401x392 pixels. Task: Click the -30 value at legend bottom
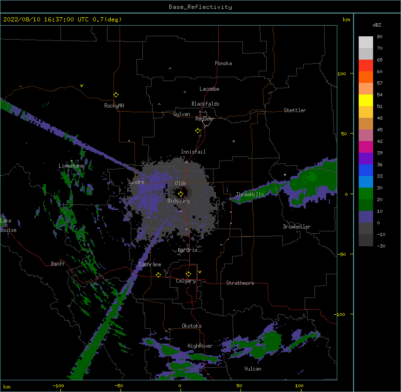pos(381,246)
